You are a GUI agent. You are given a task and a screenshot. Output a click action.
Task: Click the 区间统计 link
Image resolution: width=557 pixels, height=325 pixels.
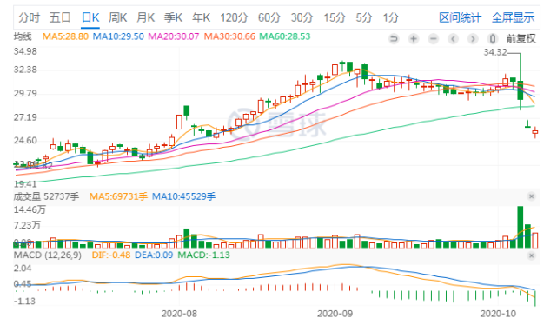[460, 17]
